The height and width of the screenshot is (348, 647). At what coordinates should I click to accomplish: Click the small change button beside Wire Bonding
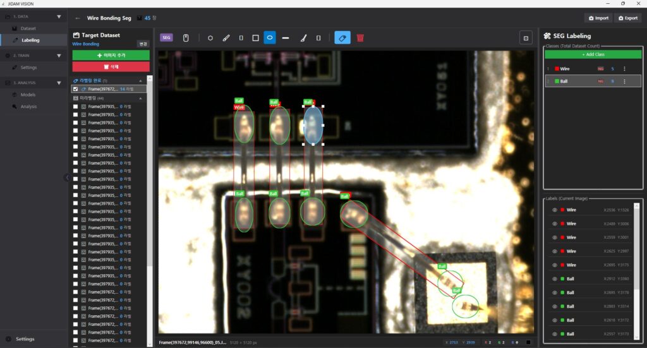coord(143,44)
